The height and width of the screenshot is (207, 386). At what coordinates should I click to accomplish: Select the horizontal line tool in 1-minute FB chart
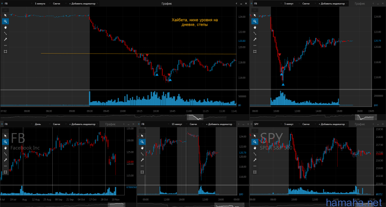click(5, 45)
